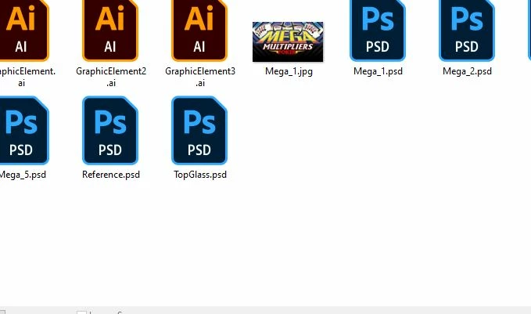Image resolution: width=531 pixels, height=314 pixels.
Task: Click the Illustrator icon above 'phicElement. ai'
Action: [x=23, y=31]
